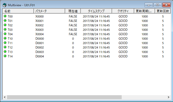173x102 pixels.
Task: Click parameter D0004
Action: 40,56
